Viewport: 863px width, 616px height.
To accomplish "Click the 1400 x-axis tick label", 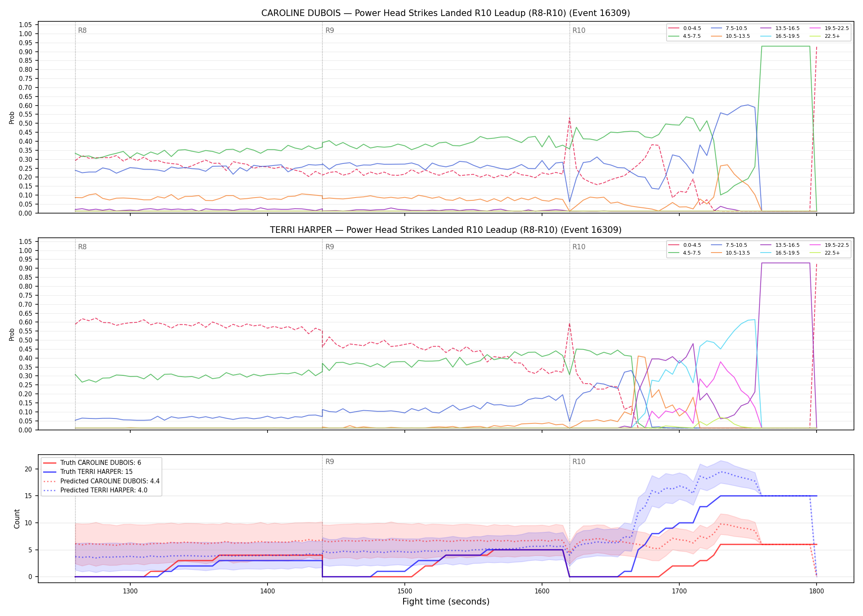I will (268, 591).
